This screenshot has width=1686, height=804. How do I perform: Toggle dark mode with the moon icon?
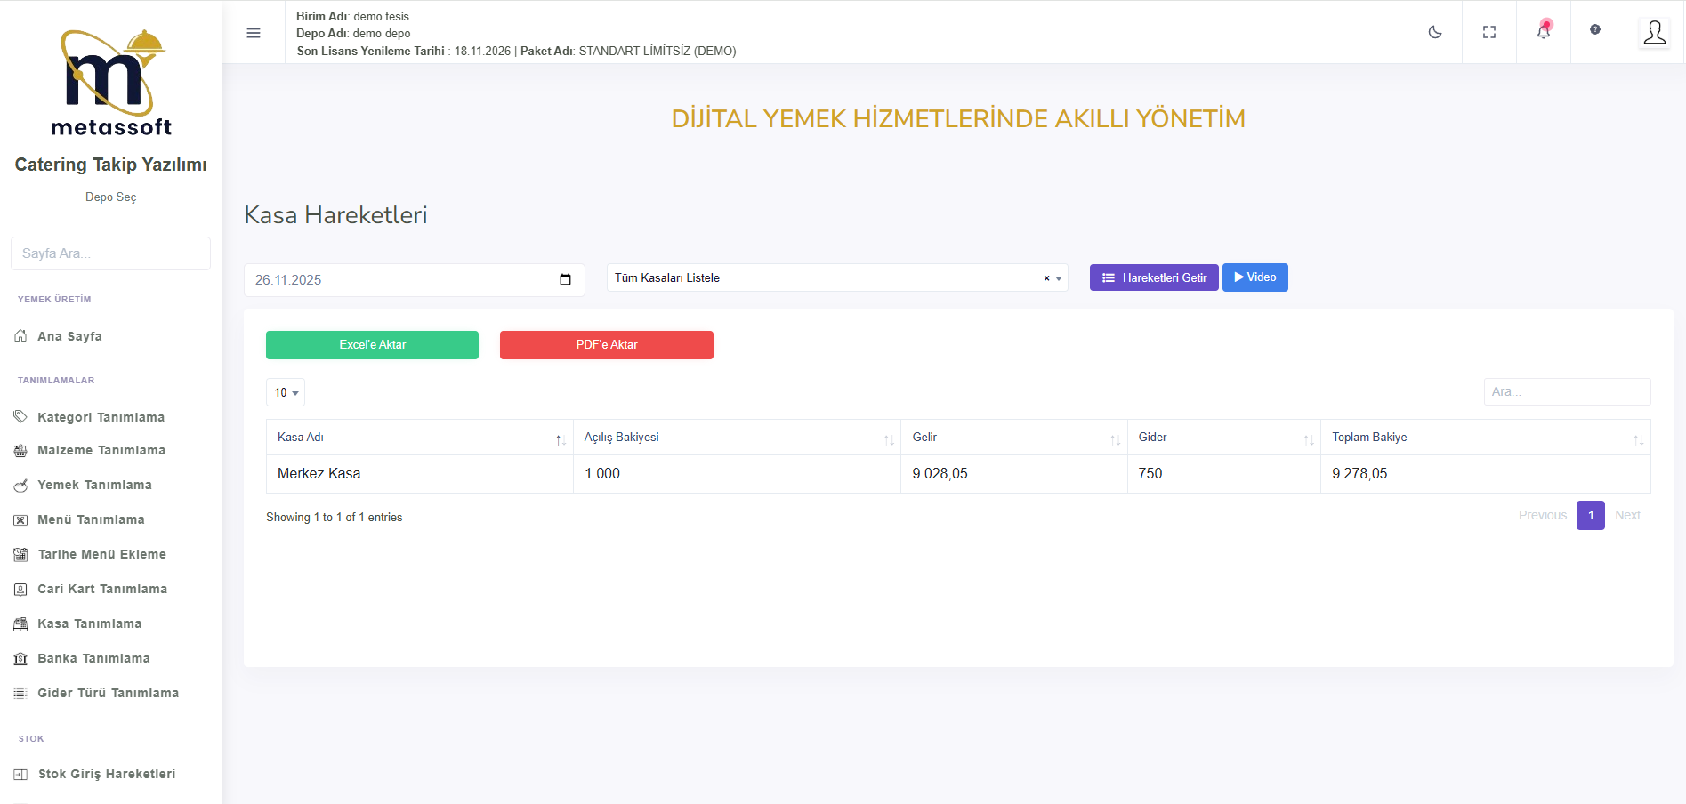[1434, 32]
